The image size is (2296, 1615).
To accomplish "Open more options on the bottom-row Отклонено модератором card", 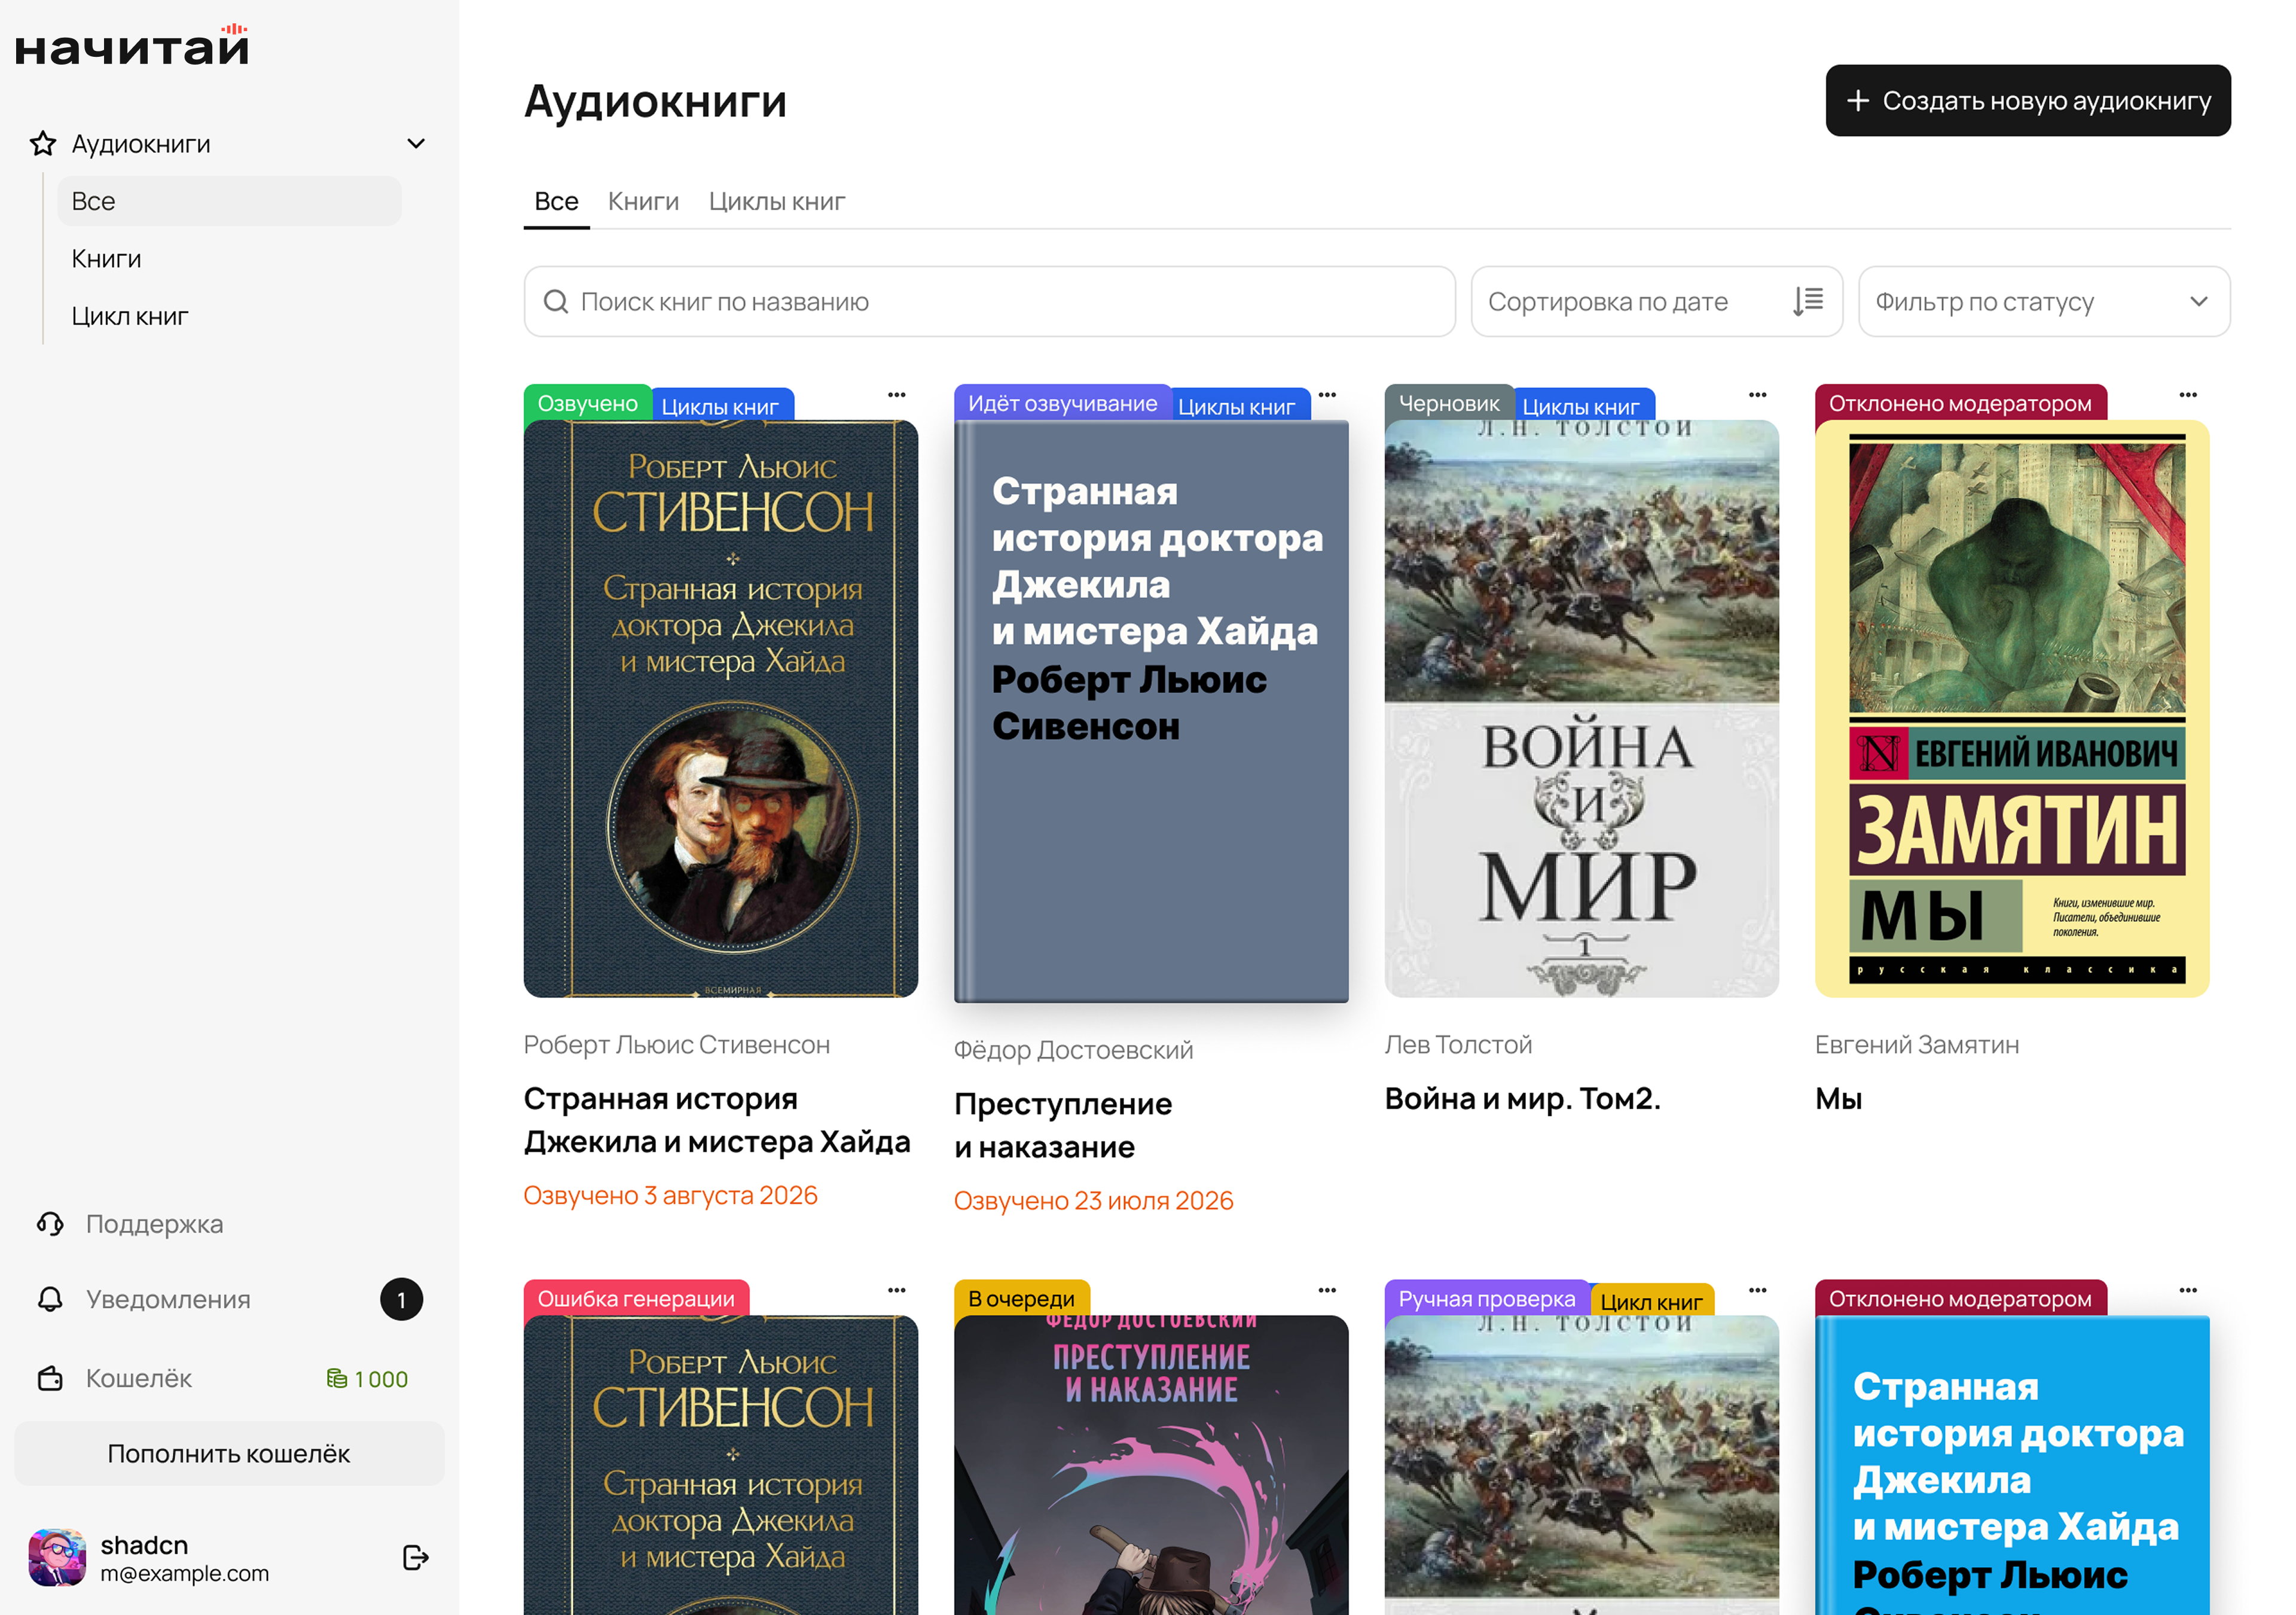I will click(2188, 1291).
